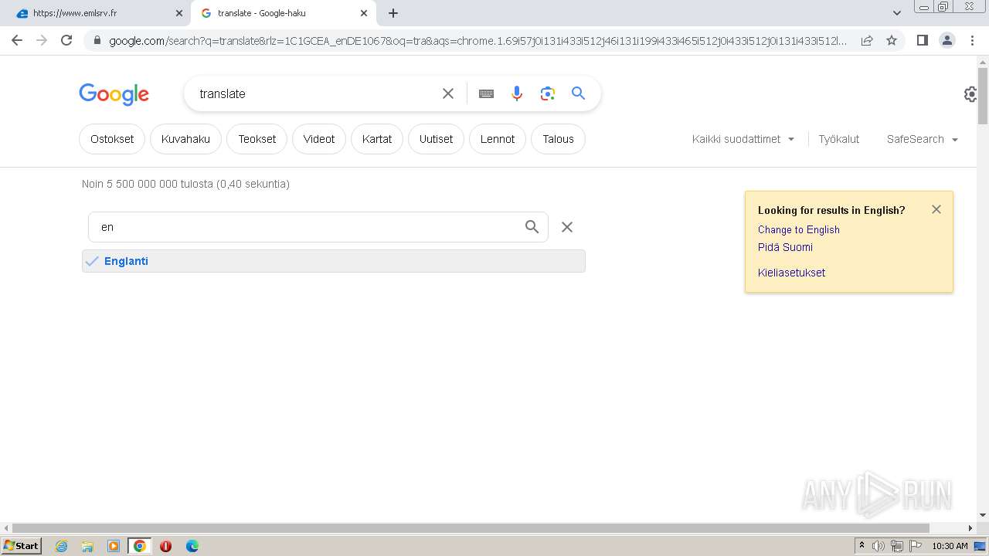Open the Windows Start menu
Screen dimensions: 989x556
tap(22, 546)
